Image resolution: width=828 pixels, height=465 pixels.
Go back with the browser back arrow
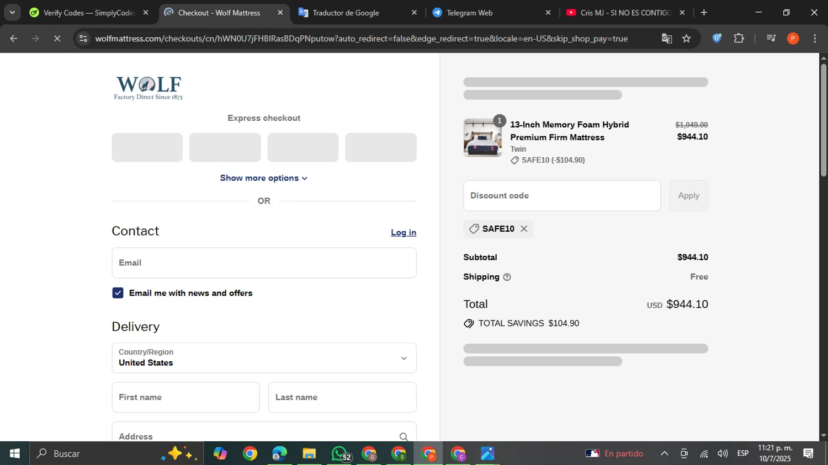click(14, 38)
